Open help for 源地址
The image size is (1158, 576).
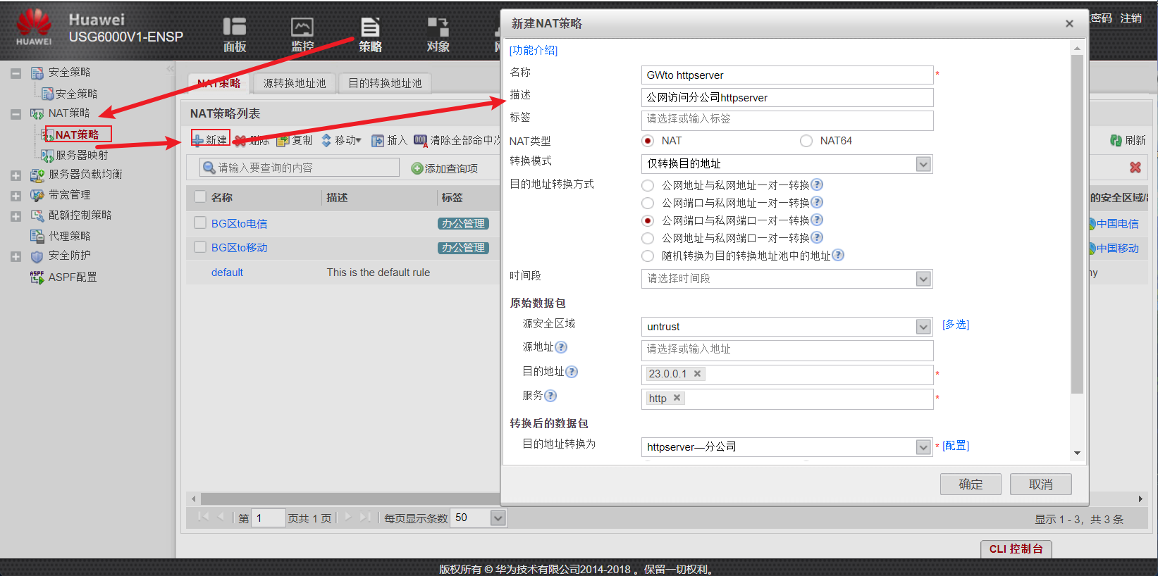(561, 347)
